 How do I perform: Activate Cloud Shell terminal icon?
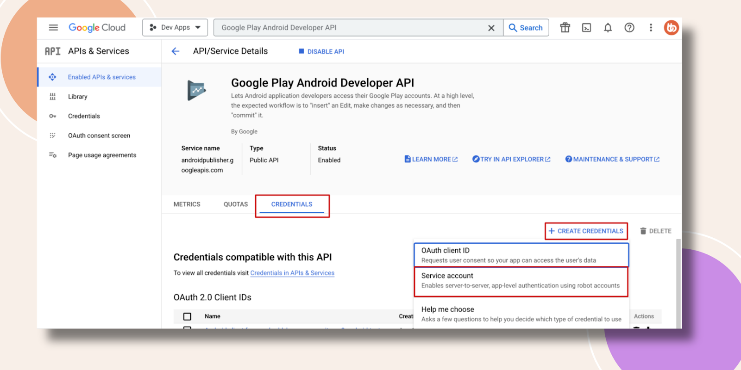(586, 28)
